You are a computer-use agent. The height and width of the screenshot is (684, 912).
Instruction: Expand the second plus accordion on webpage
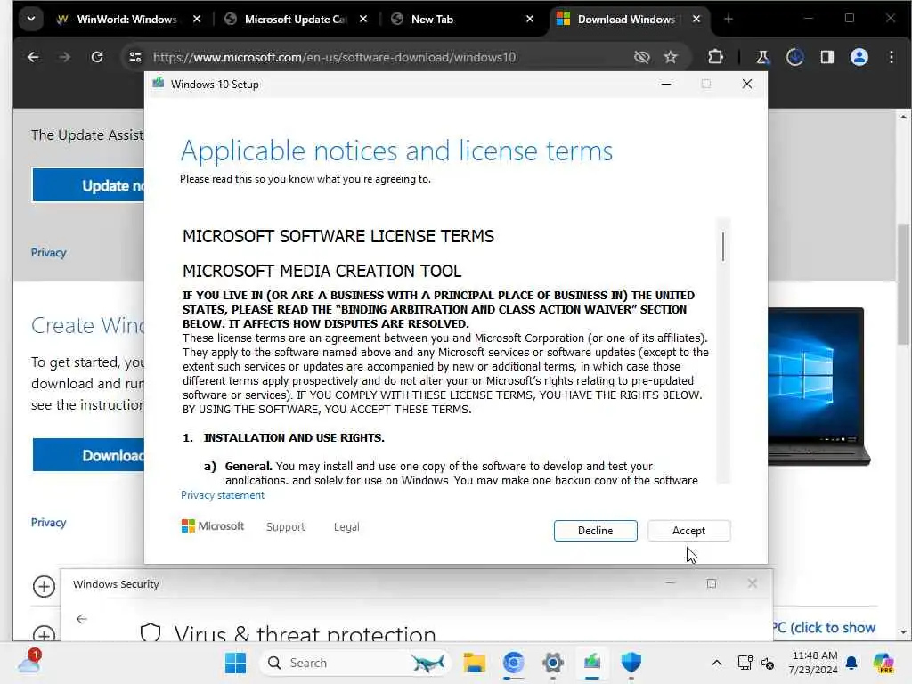[44, 633]
